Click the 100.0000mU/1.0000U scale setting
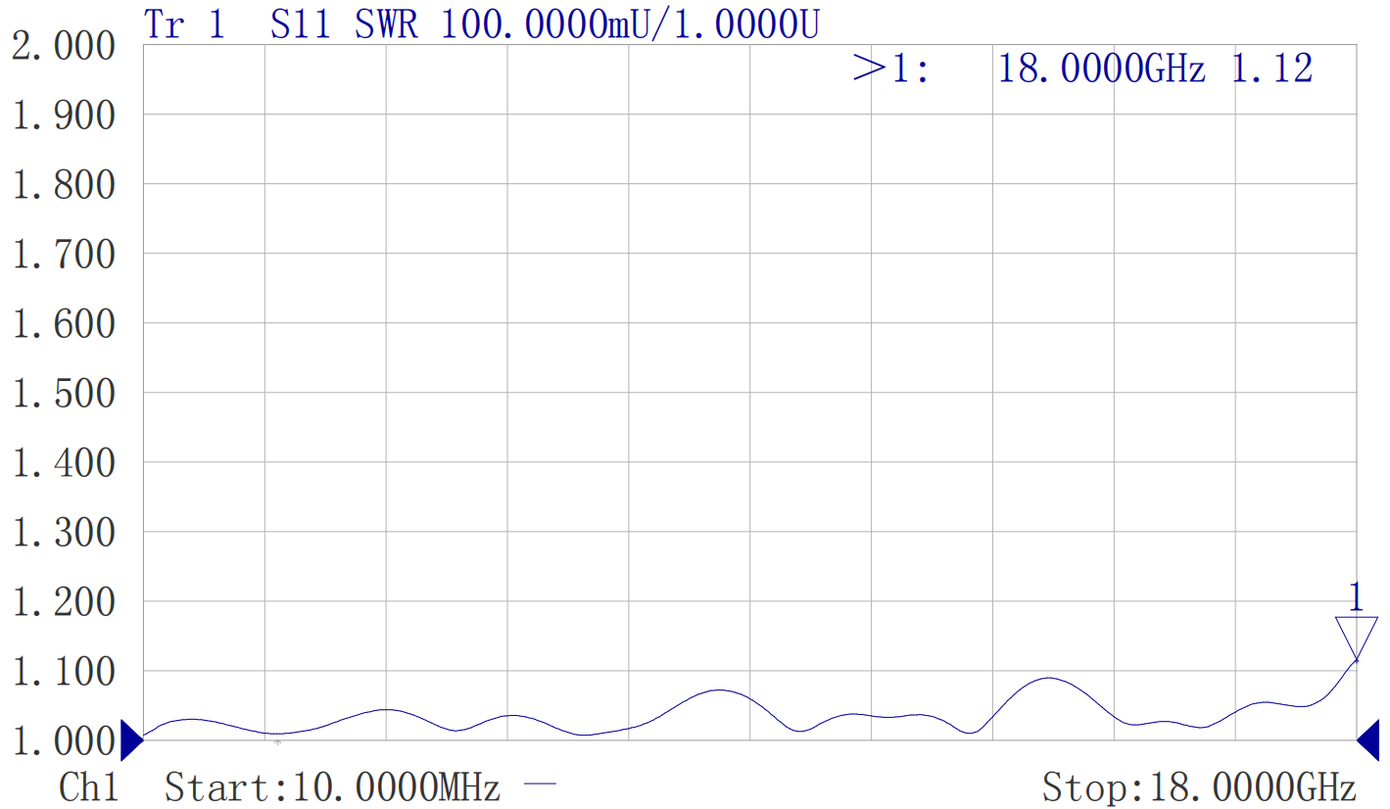 click(x=629, y=25)
